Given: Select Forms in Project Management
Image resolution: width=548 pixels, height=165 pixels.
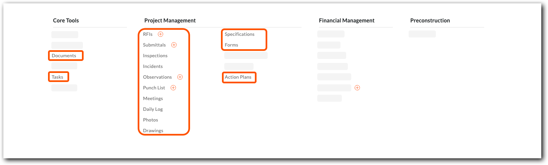Looking at the screenshot, I should (x=231, y=45).
